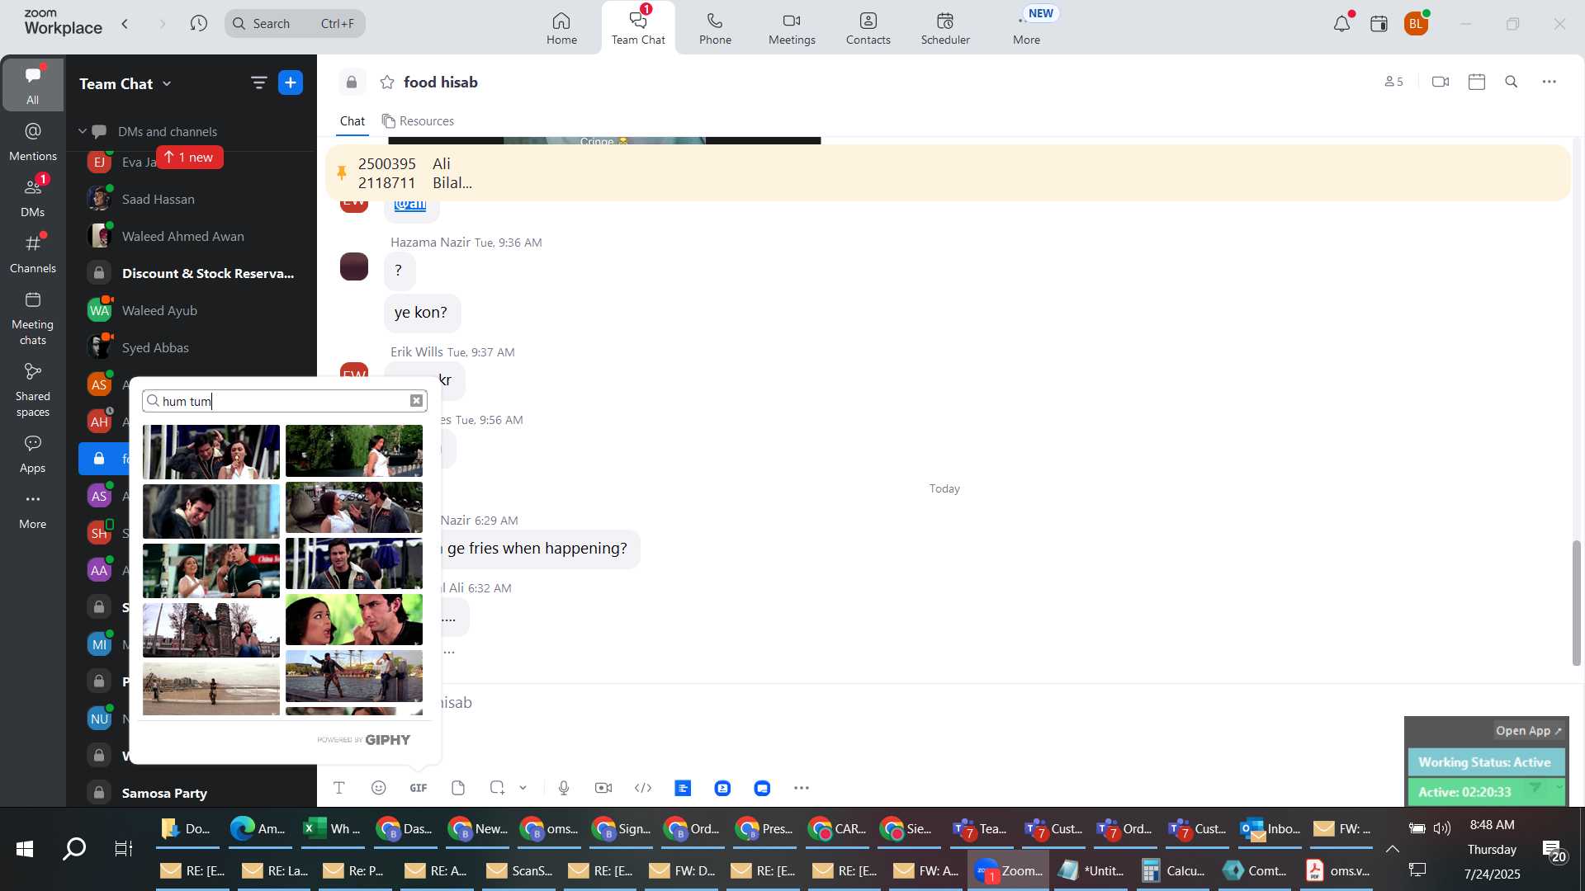Open the Scheduler tab
The image size is (1585, 891).
click(945, 27)
